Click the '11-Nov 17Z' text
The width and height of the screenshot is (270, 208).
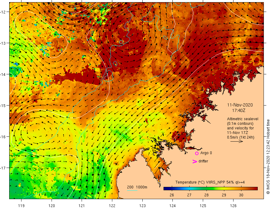(238, 133)
